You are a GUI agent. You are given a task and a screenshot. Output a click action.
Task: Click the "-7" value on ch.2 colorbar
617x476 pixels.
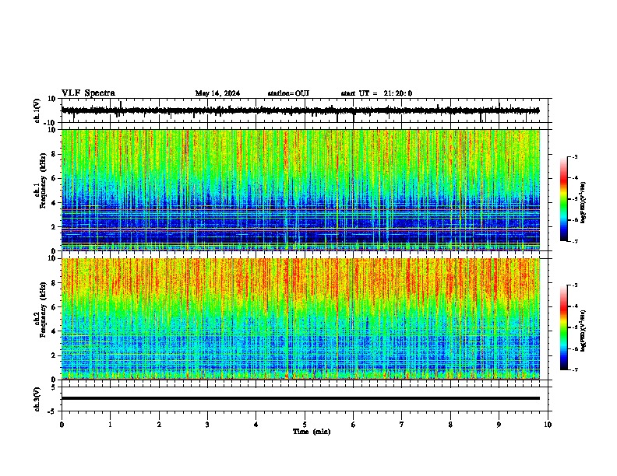574,369
